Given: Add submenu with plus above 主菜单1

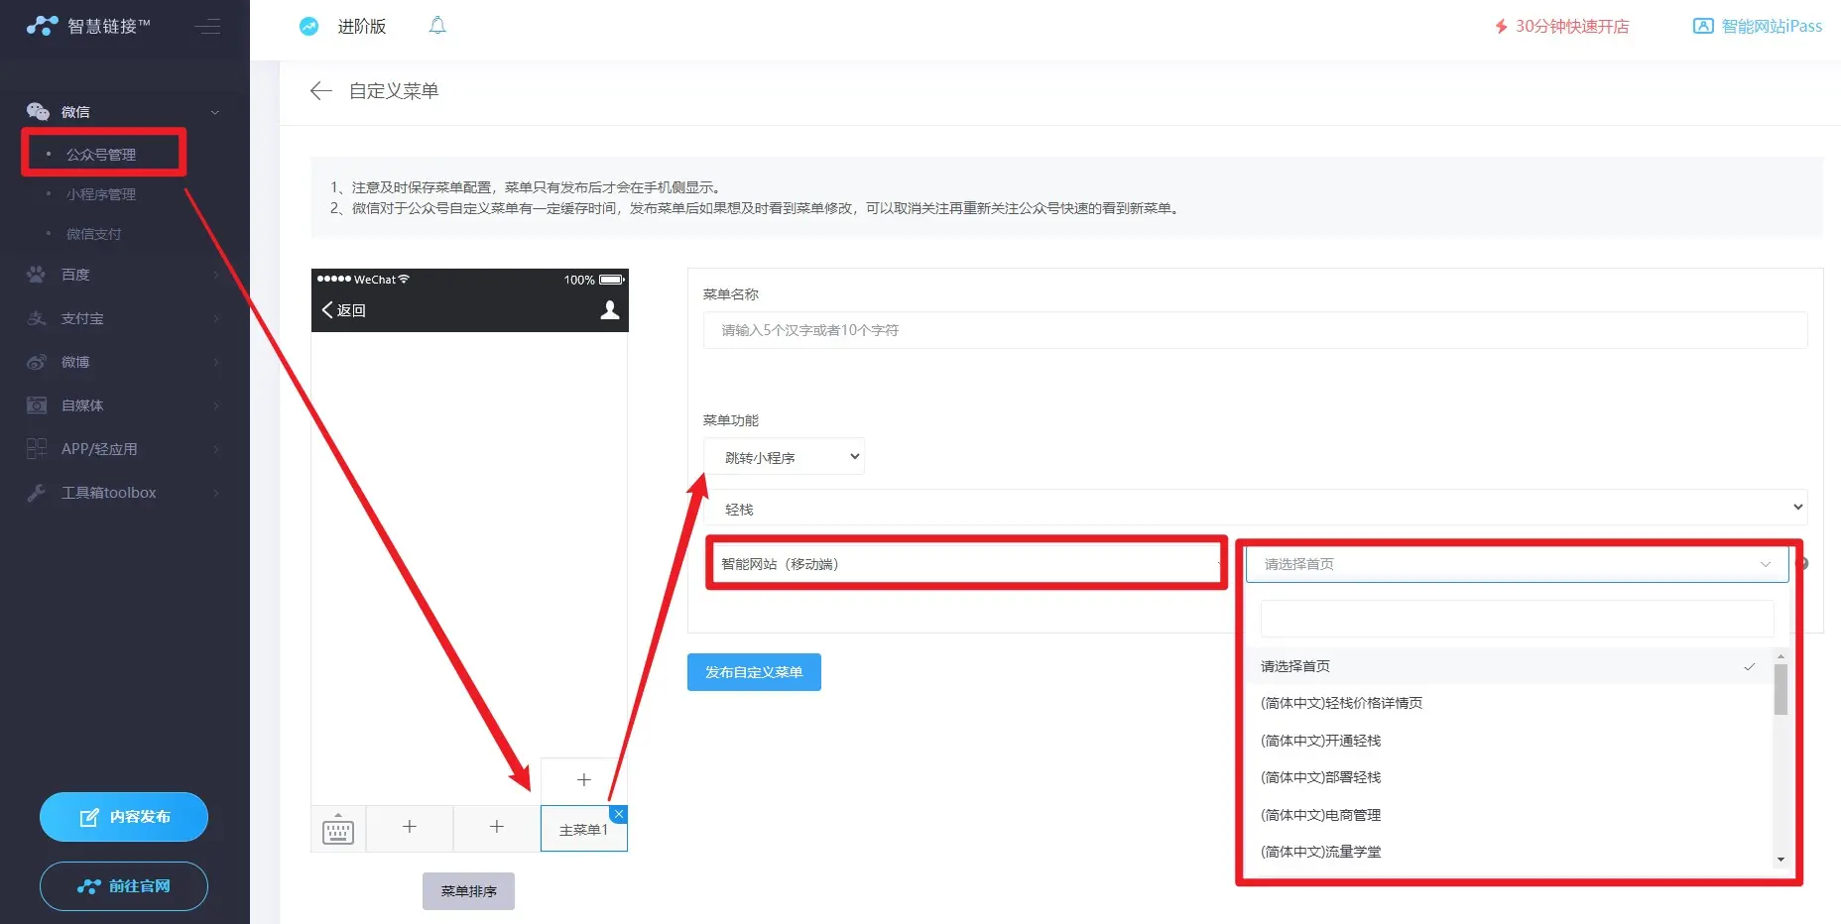Looking at the screenshot, I should tap(583, 780).
